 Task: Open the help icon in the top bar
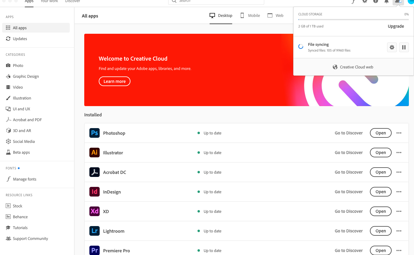coord(375,2)
